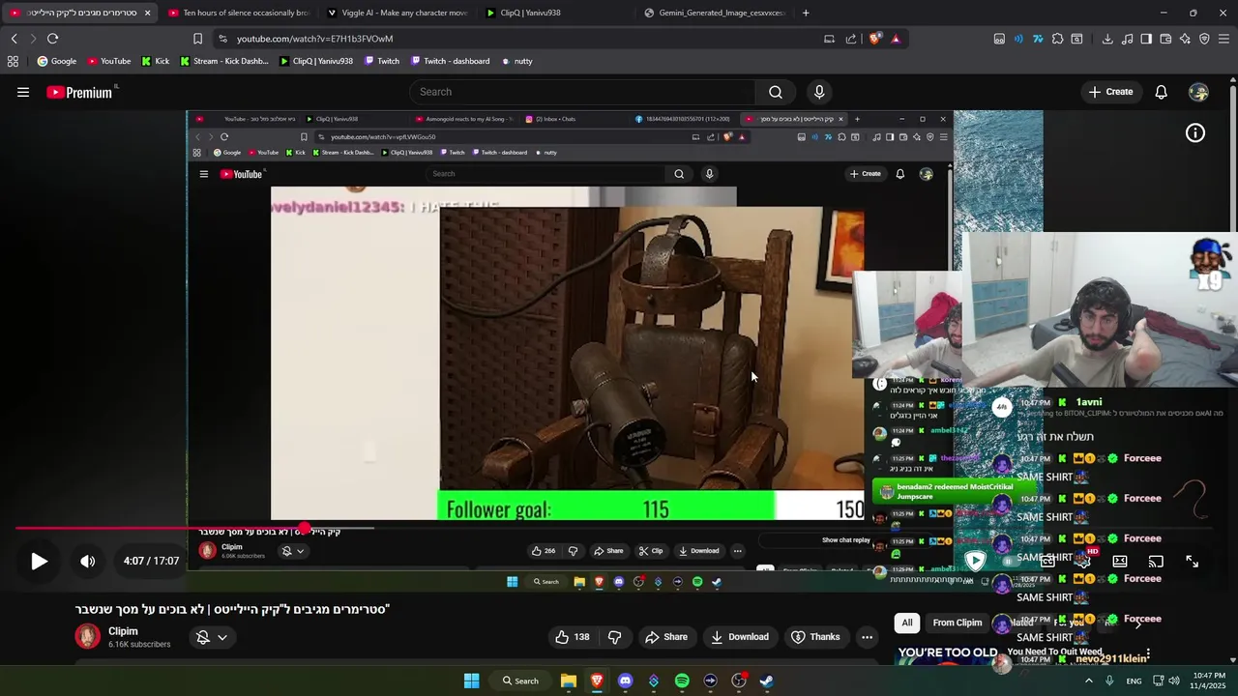Show video info card icon
The height and width of the screenshot is (696, 1238).
pyautogui.click(x=1195, y=133)
